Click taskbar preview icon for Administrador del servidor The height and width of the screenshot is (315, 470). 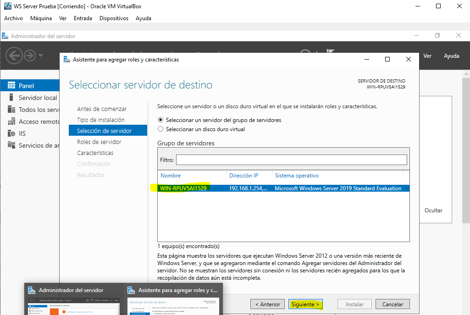point(32,290)
